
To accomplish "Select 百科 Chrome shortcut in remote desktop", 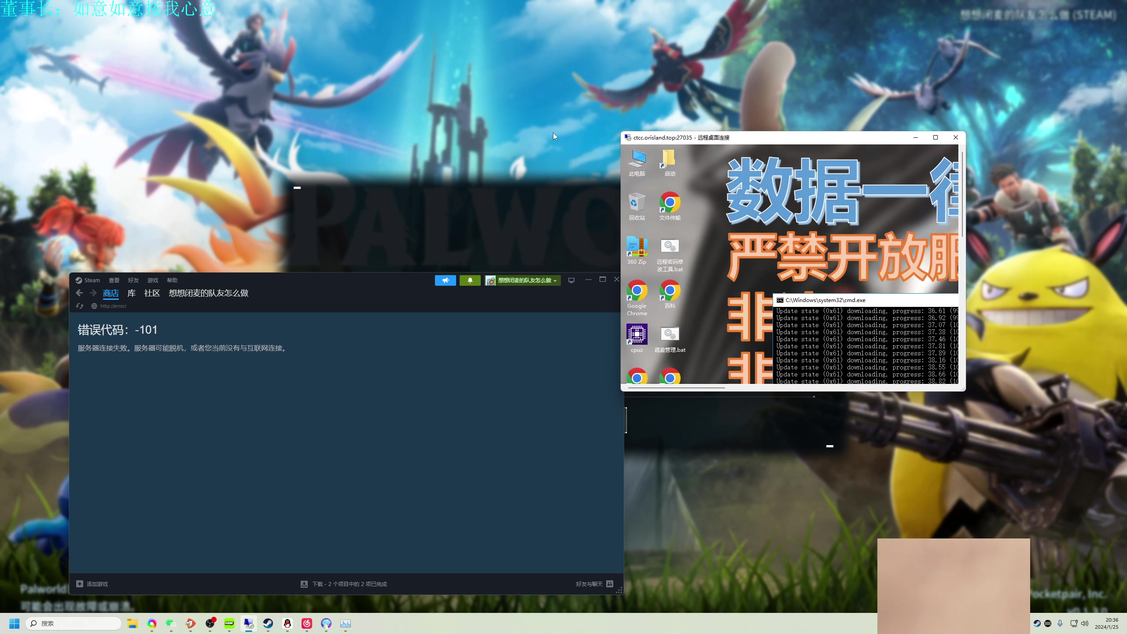I will [670, 295].
